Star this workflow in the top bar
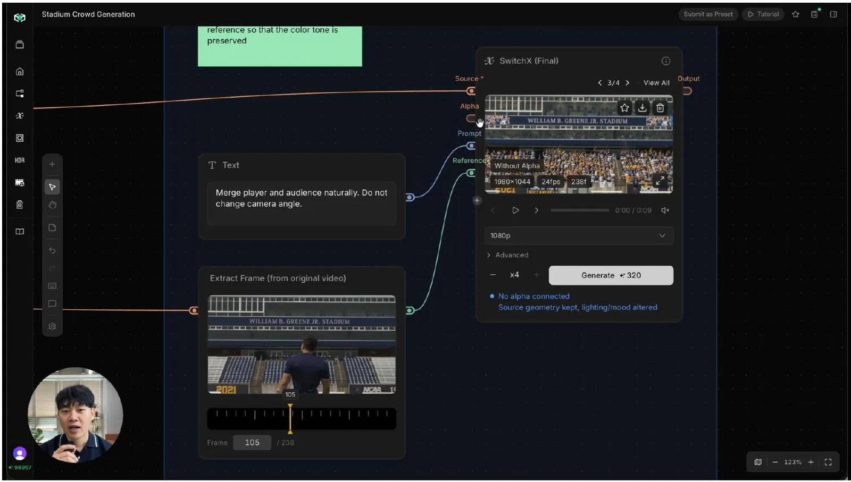Viewport: 851px width, 482px height. pyautogui.click(x=796, y=14)
